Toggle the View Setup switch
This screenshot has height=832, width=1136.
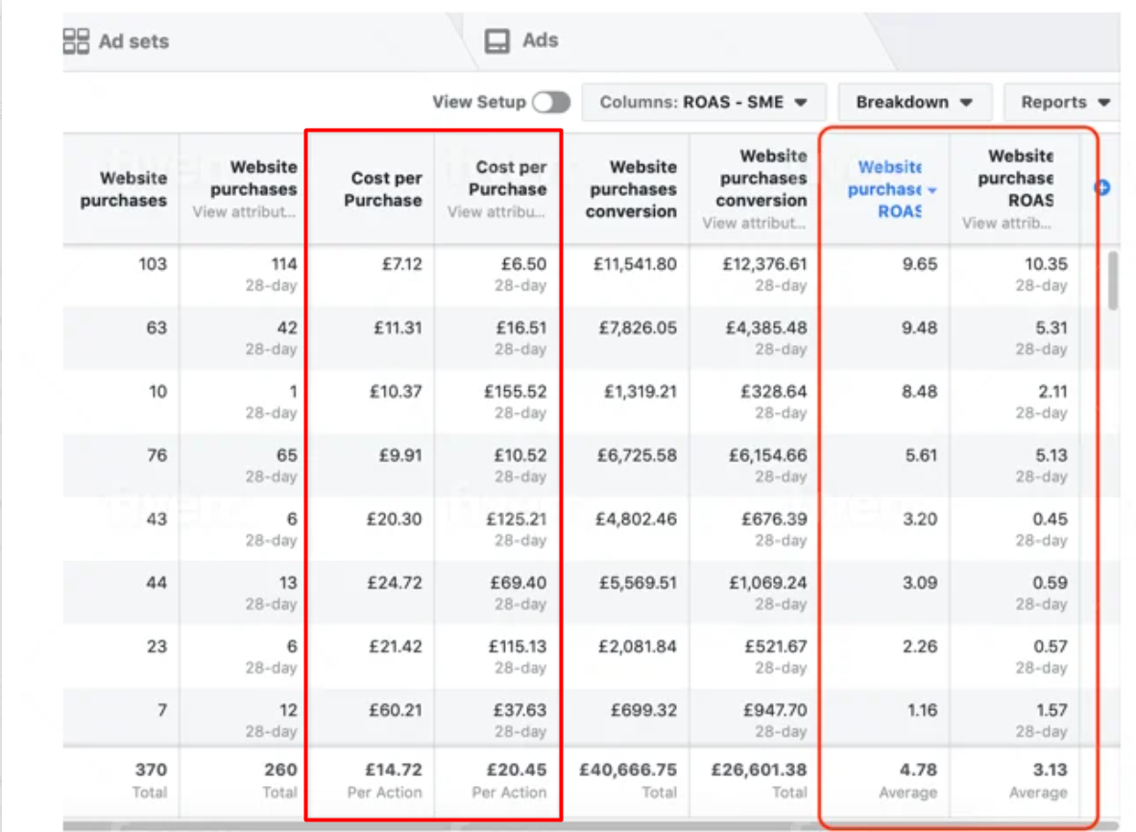click(551, 103)
